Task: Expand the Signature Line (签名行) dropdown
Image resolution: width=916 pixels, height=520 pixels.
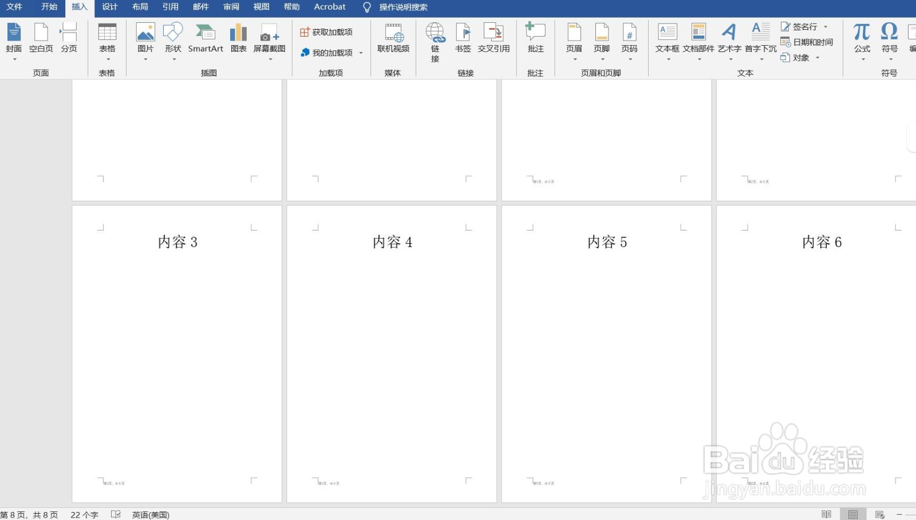Action: [826, 27]
